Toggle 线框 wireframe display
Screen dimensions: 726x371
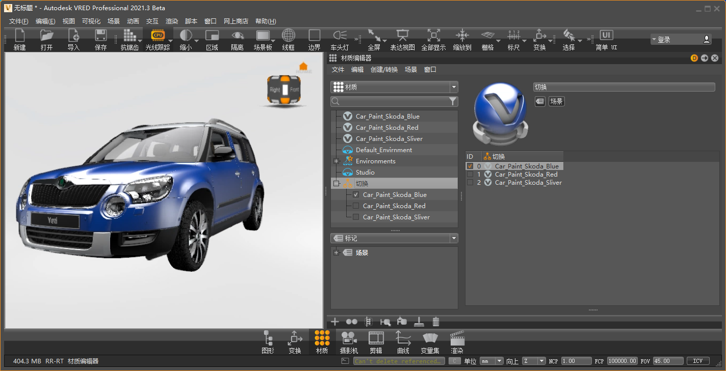click(289, 35)
